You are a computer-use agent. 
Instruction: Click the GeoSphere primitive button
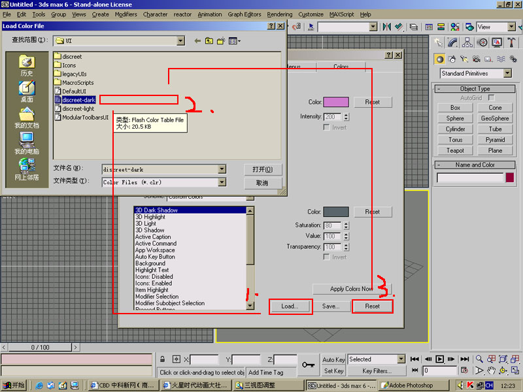(495, 118)
